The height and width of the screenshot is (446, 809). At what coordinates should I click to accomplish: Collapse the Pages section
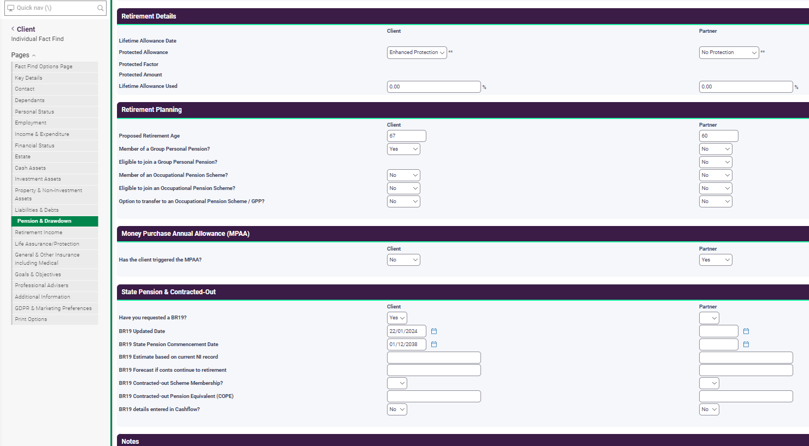(34, 55)
